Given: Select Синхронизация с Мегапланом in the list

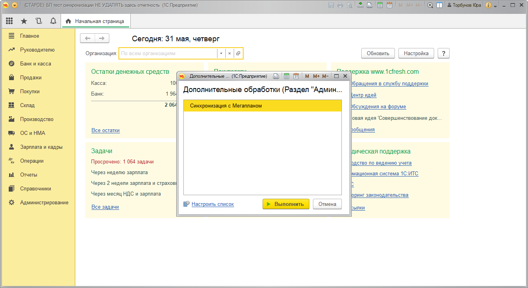Looking at the screenshot, I should click(263, 106).
